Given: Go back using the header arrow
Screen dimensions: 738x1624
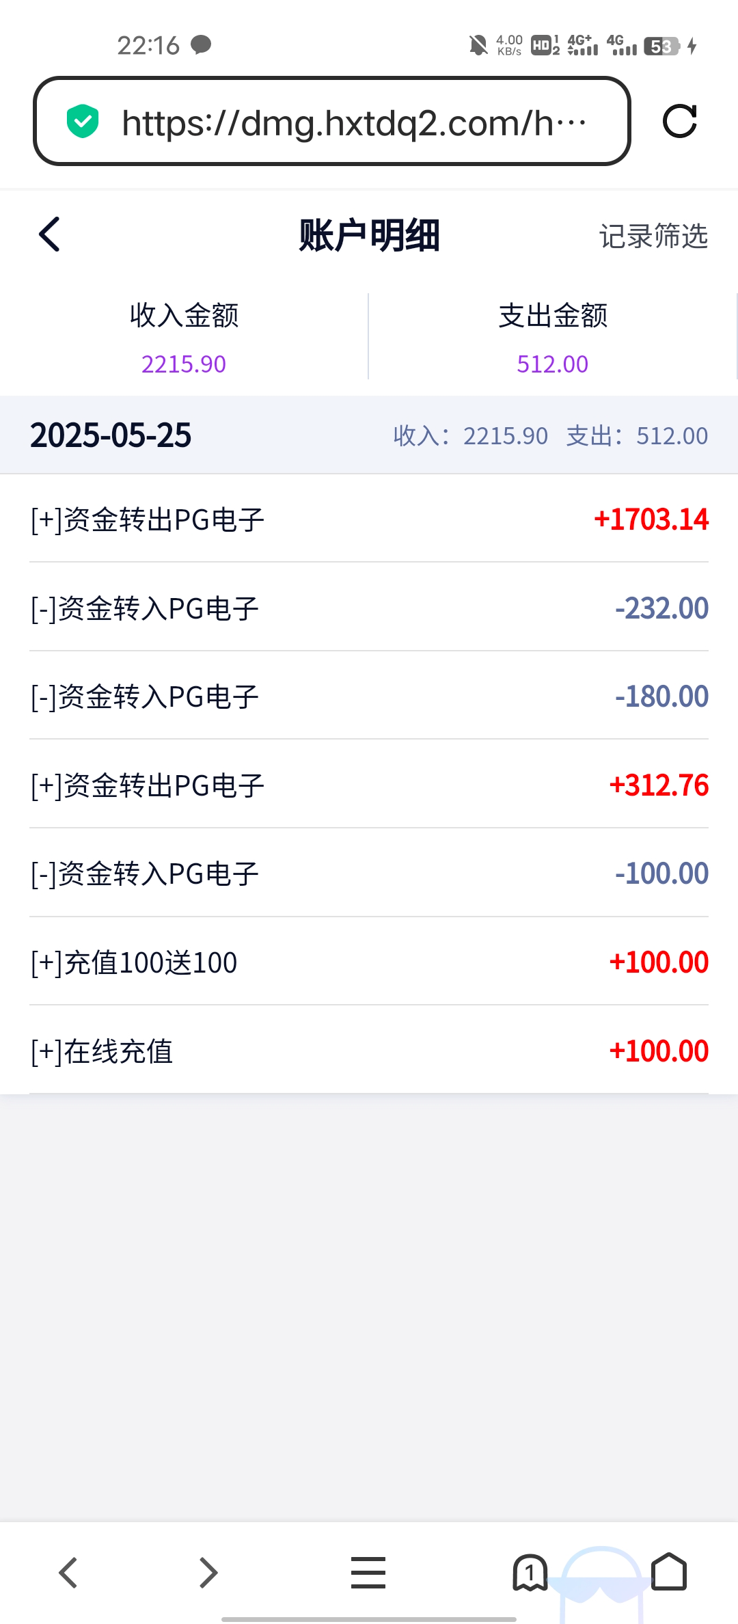Looking at the screenshot, I should pyautogui.click(x=50, y=234).
